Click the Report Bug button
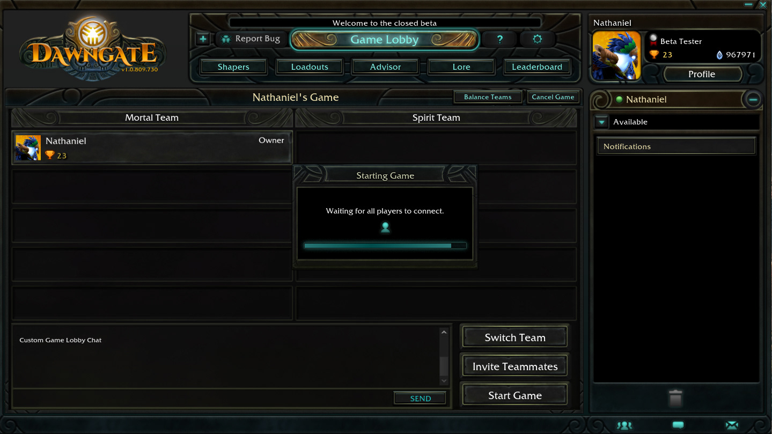Image resolution: width=772 pixels, height=434 pixels. coord(251,39)
